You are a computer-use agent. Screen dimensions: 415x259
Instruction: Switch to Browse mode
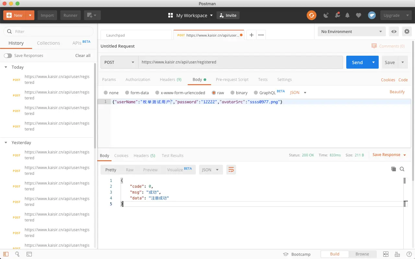362,254
